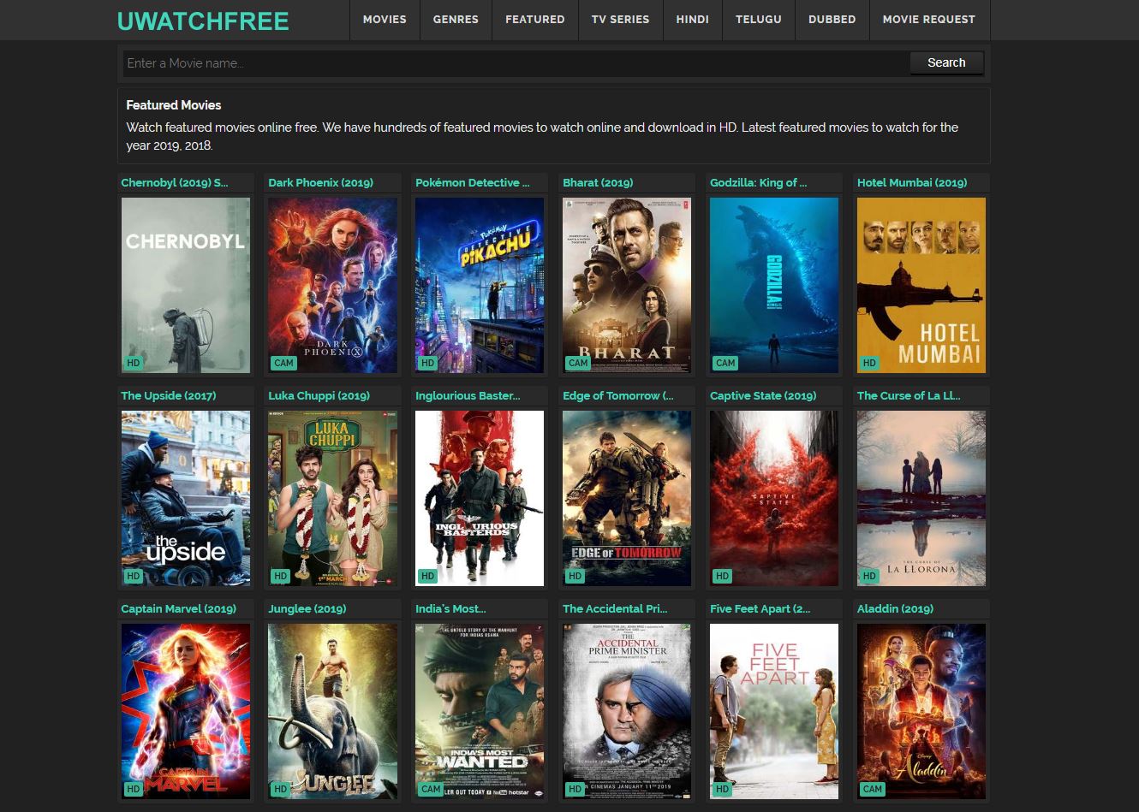
Task: Click the Dark Phoenix poster thumbnail
Action: (x=332, y=285)
